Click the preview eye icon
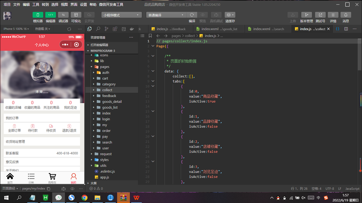This screenshot has height=203, width=362. pos(202,15)
